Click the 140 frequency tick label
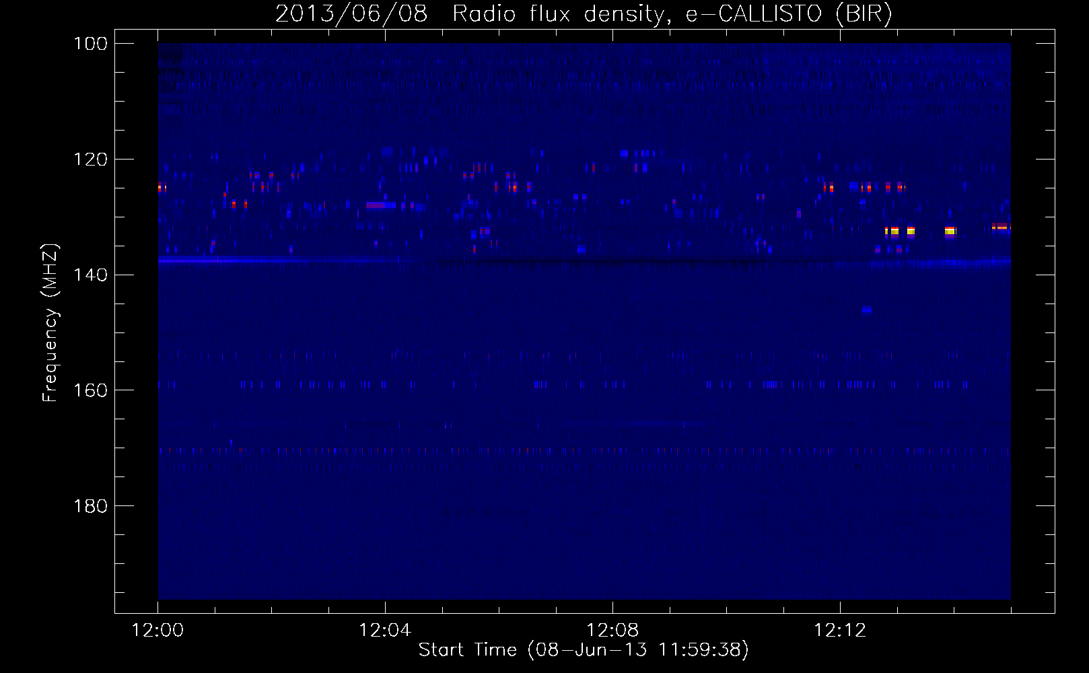The height and width of the screenshot is (673, 1089). click(91, 275)
